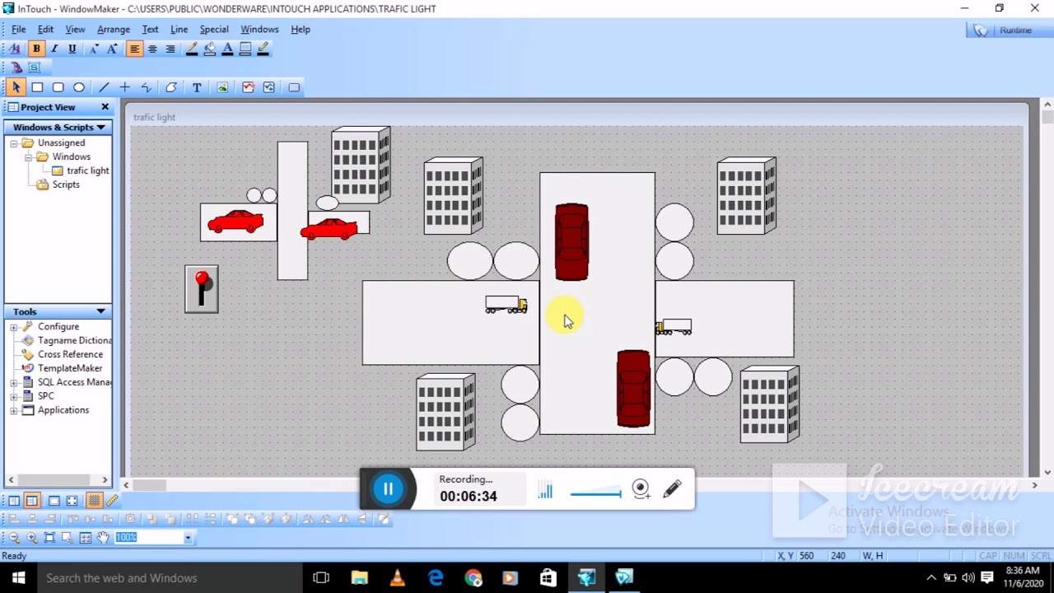Open the Wizards hat icon
1054x593 pixels.
[16, 68]
